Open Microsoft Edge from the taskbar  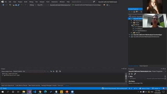45,92
